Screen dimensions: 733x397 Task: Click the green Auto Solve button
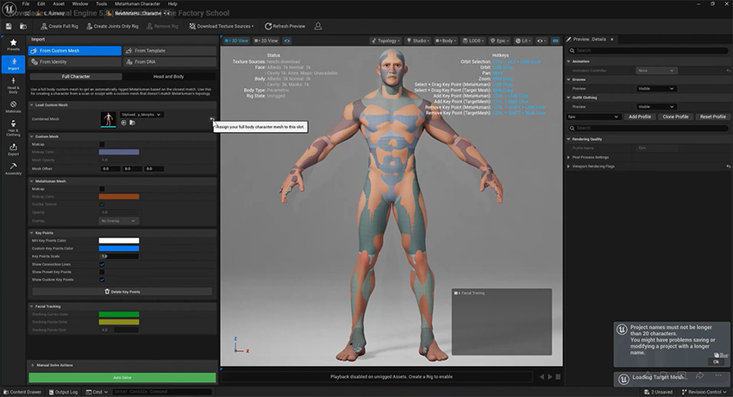(x=122, y=377)
